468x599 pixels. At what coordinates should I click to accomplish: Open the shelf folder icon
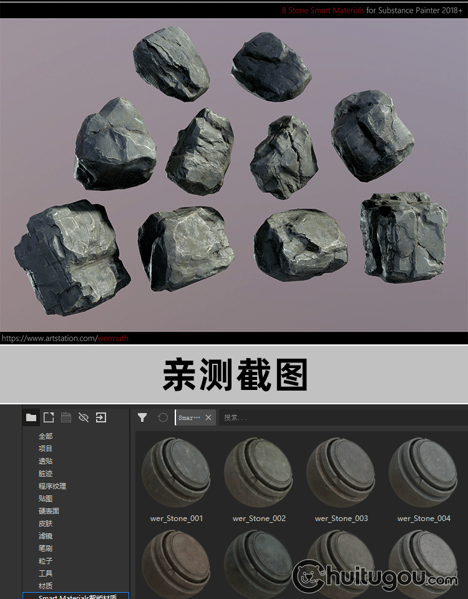tap(31, 417)
